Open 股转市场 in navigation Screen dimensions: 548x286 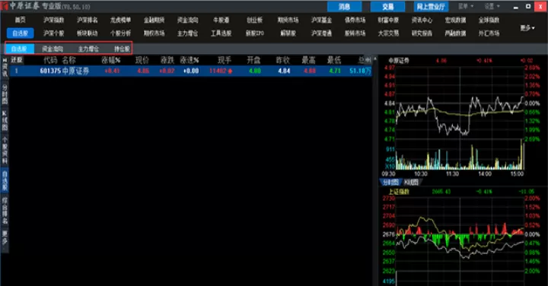[x=355, y=33]
